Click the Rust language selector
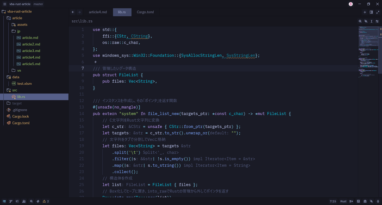 click(344, 201)
